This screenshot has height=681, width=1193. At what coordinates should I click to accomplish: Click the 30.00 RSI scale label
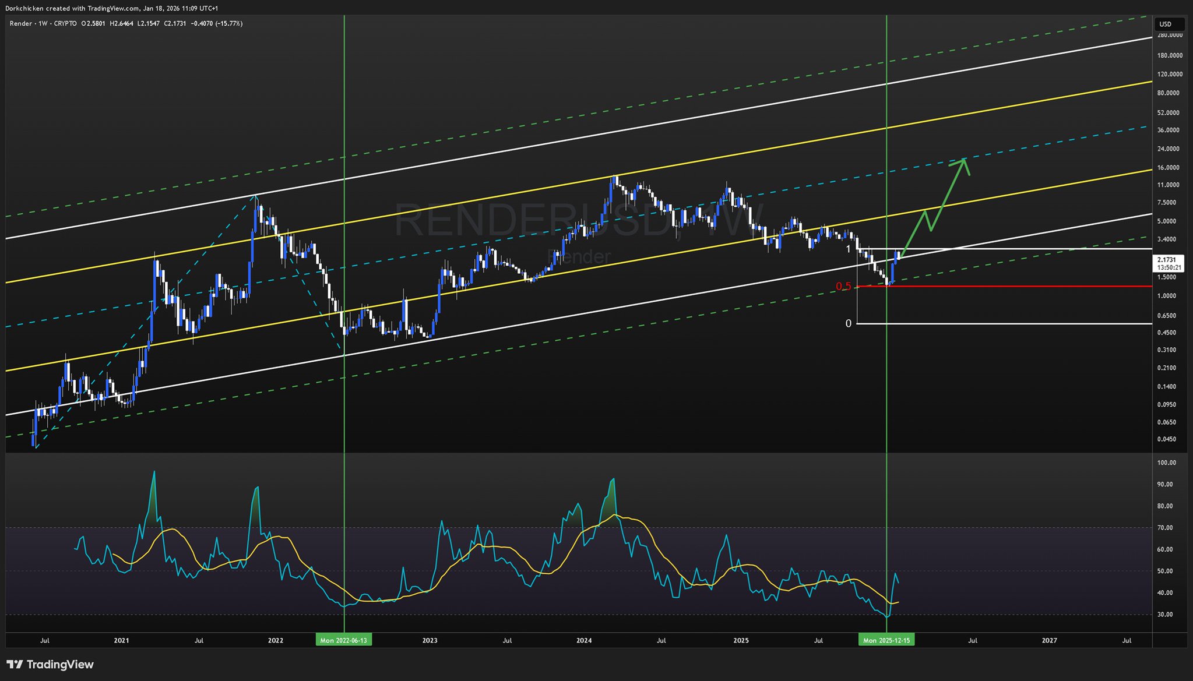pos(1165,614)
